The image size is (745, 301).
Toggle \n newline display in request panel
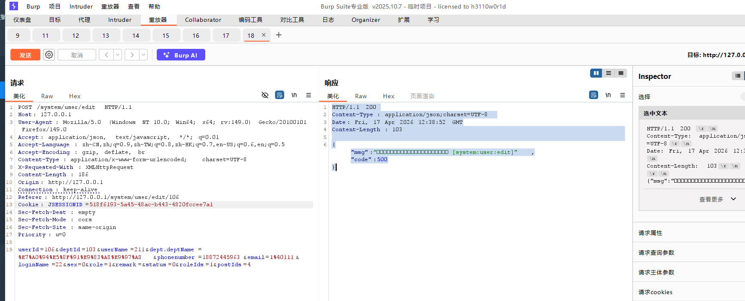click(294, 95)
